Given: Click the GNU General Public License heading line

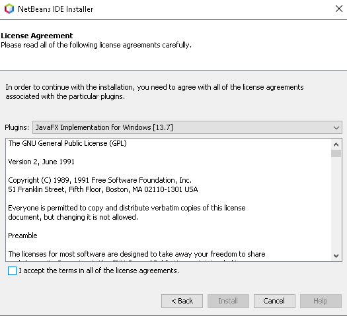Looking at the screenshot, I should pos(67,143).
